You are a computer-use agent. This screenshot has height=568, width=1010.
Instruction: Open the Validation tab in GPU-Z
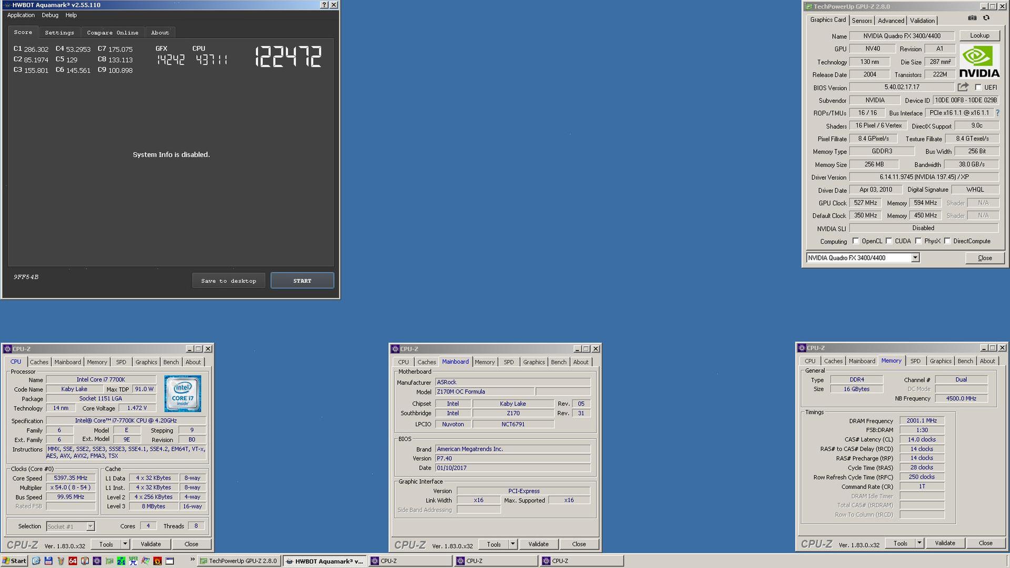pos(922,21)
